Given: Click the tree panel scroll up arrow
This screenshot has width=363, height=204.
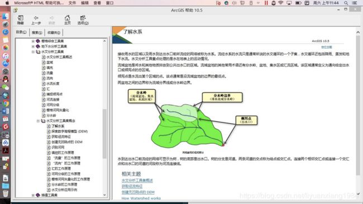Looking at the screenshot, I should tap(104, 41).
